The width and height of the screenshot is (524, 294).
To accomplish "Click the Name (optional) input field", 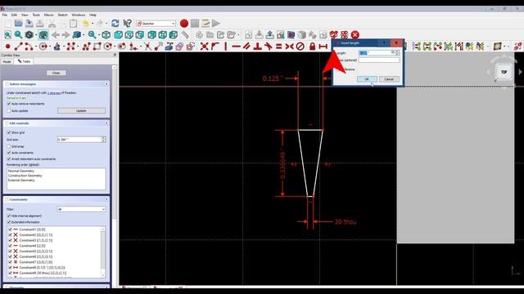I will click(x=378, y=60).
